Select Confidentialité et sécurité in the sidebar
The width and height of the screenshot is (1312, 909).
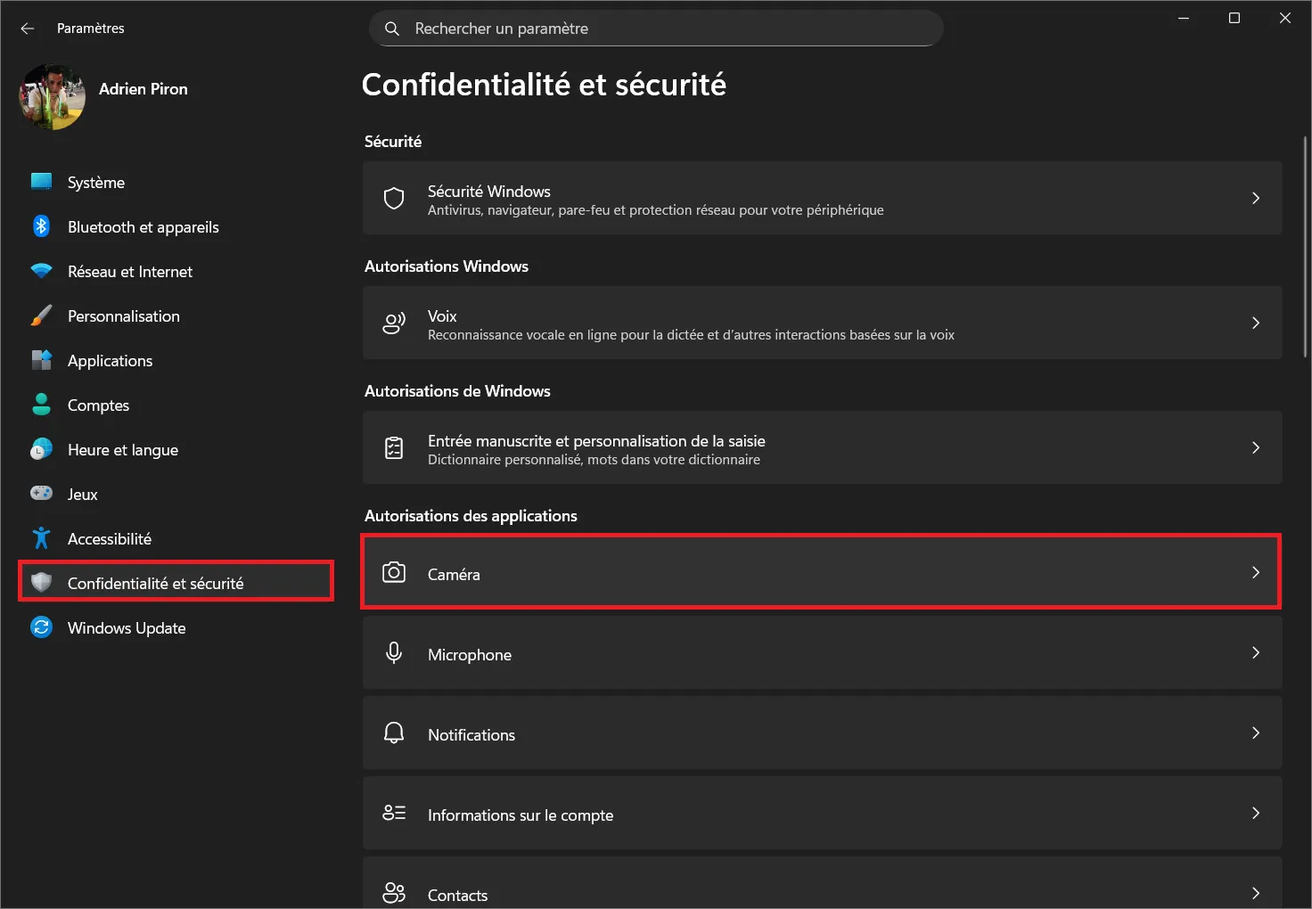[156, 583]
